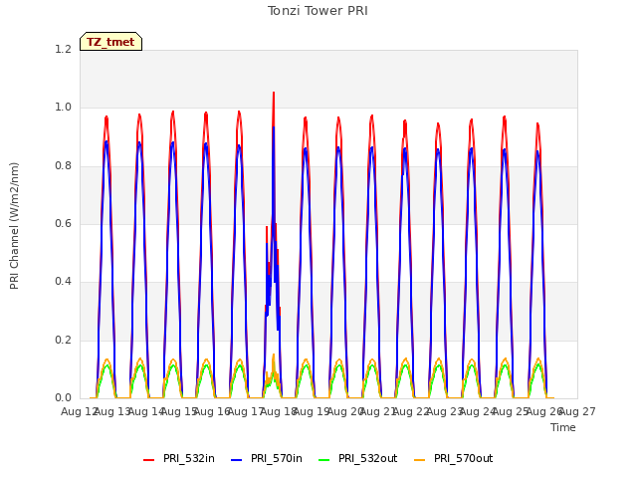Screen dimensions: 637x478
Task: Click the 1.0 y-axis tick label
Action: pos(64,108)
